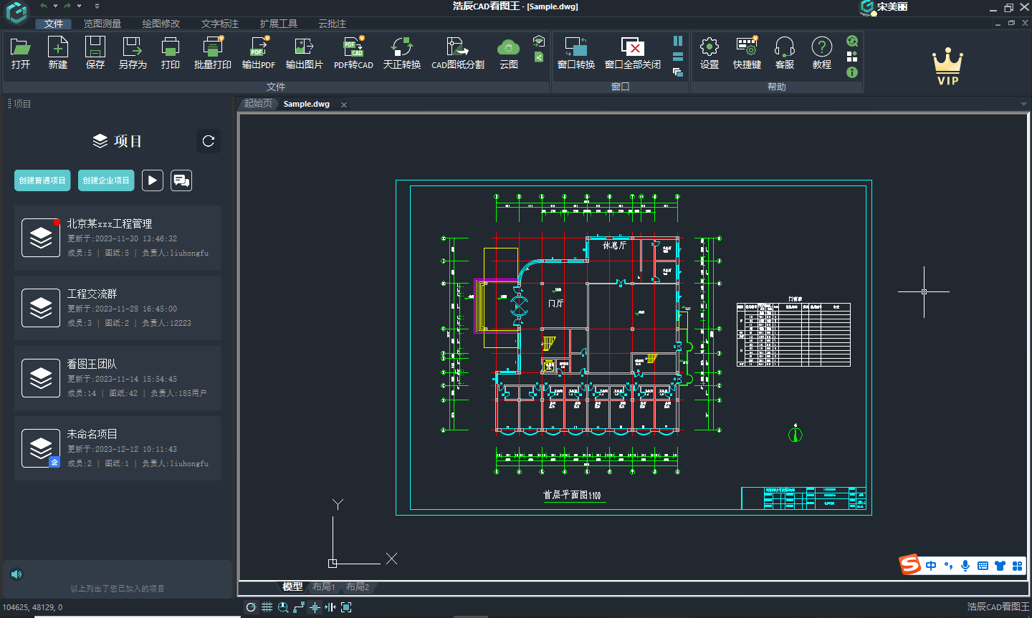Image resolution: width=1032 pixels, height=618 pixels.
Task: Tile windows horizontally in 窗口 group
Action: pyautogui.click(x=678, y=57)
